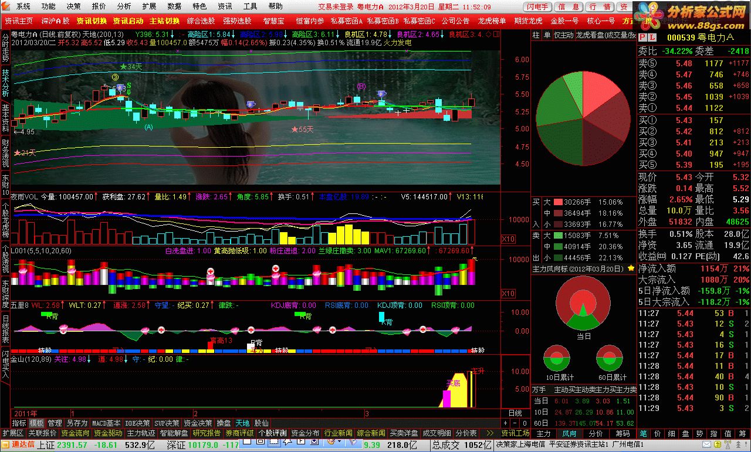The image size is (751, 452).
Task: Select the 笔 tab under trade list
Action: click(x=643, y=433)
